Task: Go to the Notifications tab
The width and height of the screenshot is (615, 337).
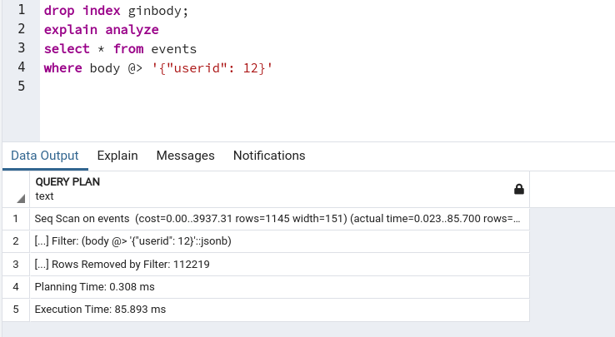Action: click(x=269, y=156)
